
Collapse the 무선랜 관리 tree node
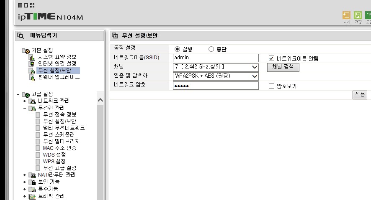click(25, 108)
